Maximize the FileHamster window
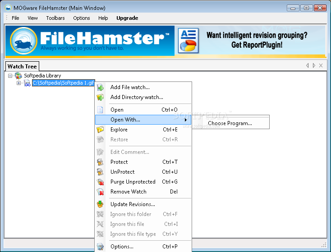Image resolution: width=331 pixels, height=252 pixels. point(306,8)
